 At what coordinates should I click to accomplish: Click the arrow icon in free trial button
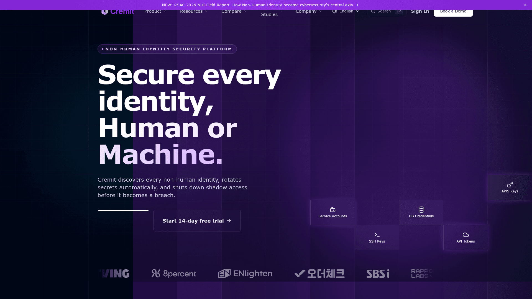pos(229,221)
